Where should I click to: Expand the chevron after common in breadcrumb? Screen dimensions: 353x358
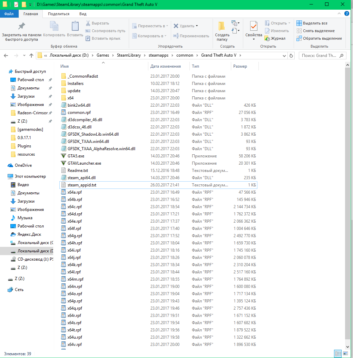click(197, 55)
